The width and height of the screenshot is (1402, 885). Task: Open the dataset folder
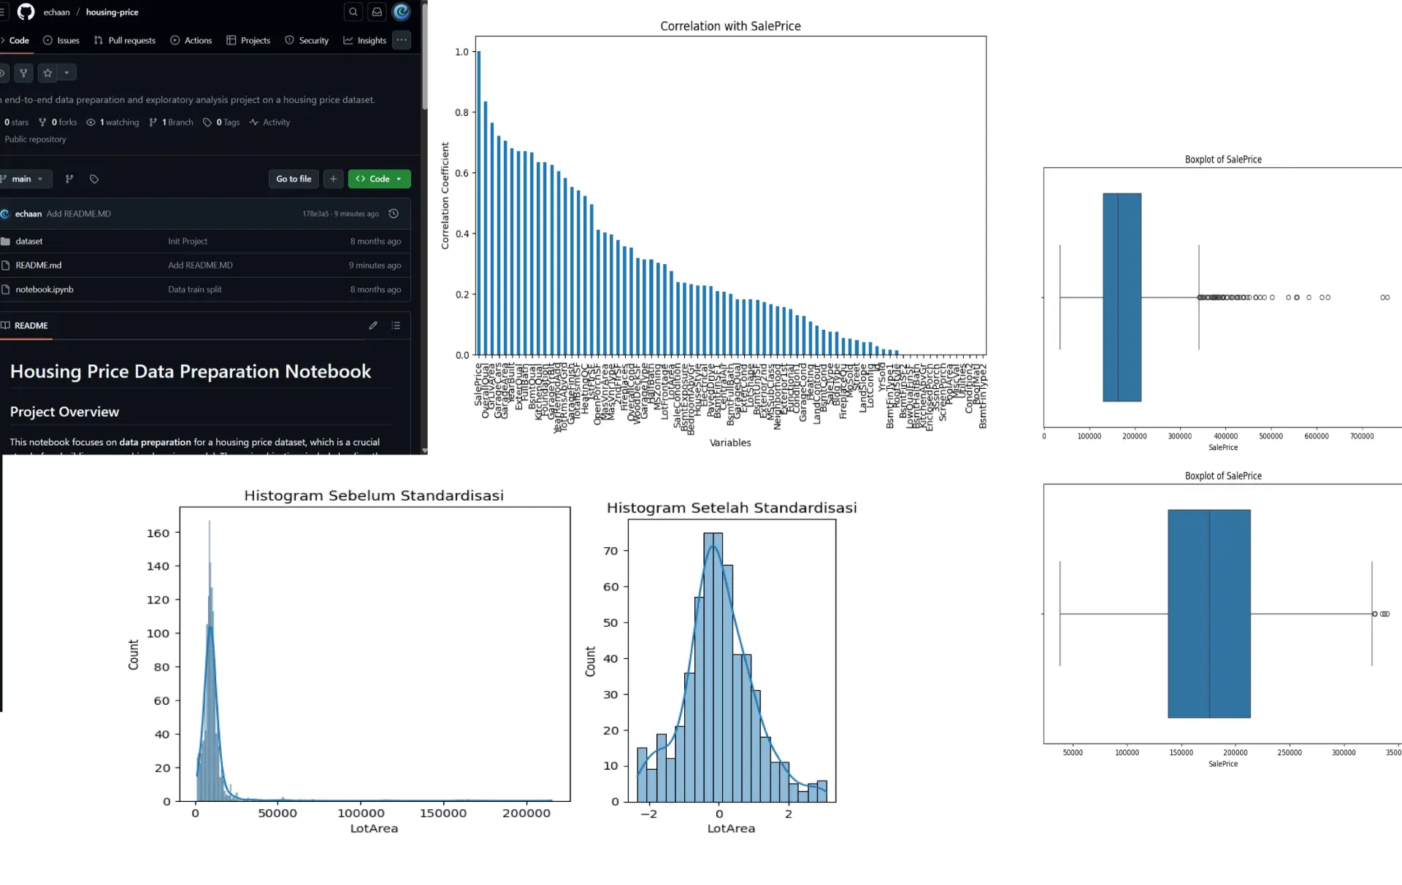(x=28, y=241)
